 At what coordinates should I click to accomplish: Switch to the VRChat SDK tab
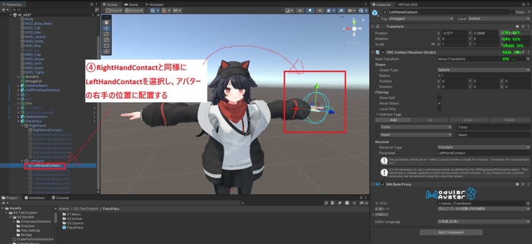(408, 4)
